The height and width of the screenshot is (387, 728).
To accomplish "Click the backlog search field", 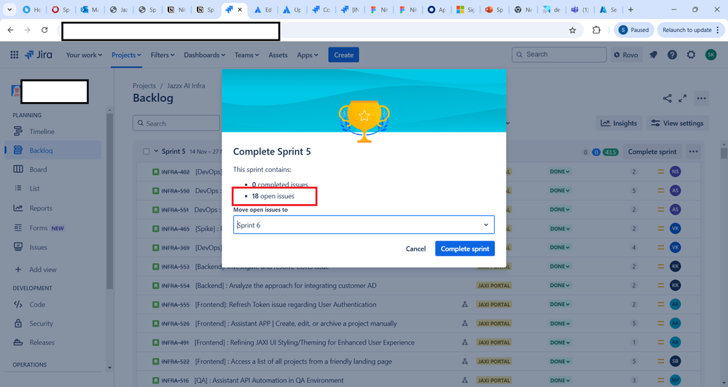I will pos(176,123).
